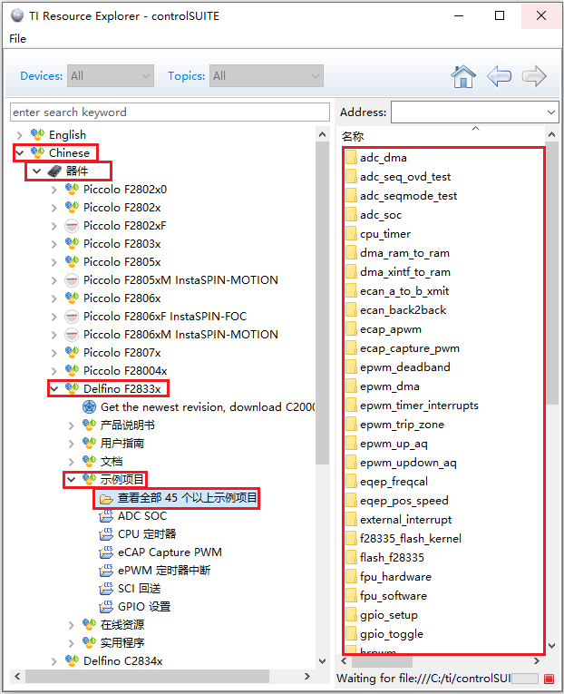This screenshot has width=564, height=694.
Task: Click the Piccolo F2802xF disc icon
Action: [x=72, y=226]
